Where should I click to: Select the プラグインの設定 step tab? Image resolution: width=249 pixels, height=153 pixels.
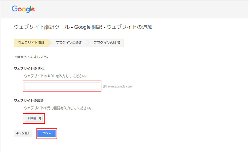pos(69,43)
